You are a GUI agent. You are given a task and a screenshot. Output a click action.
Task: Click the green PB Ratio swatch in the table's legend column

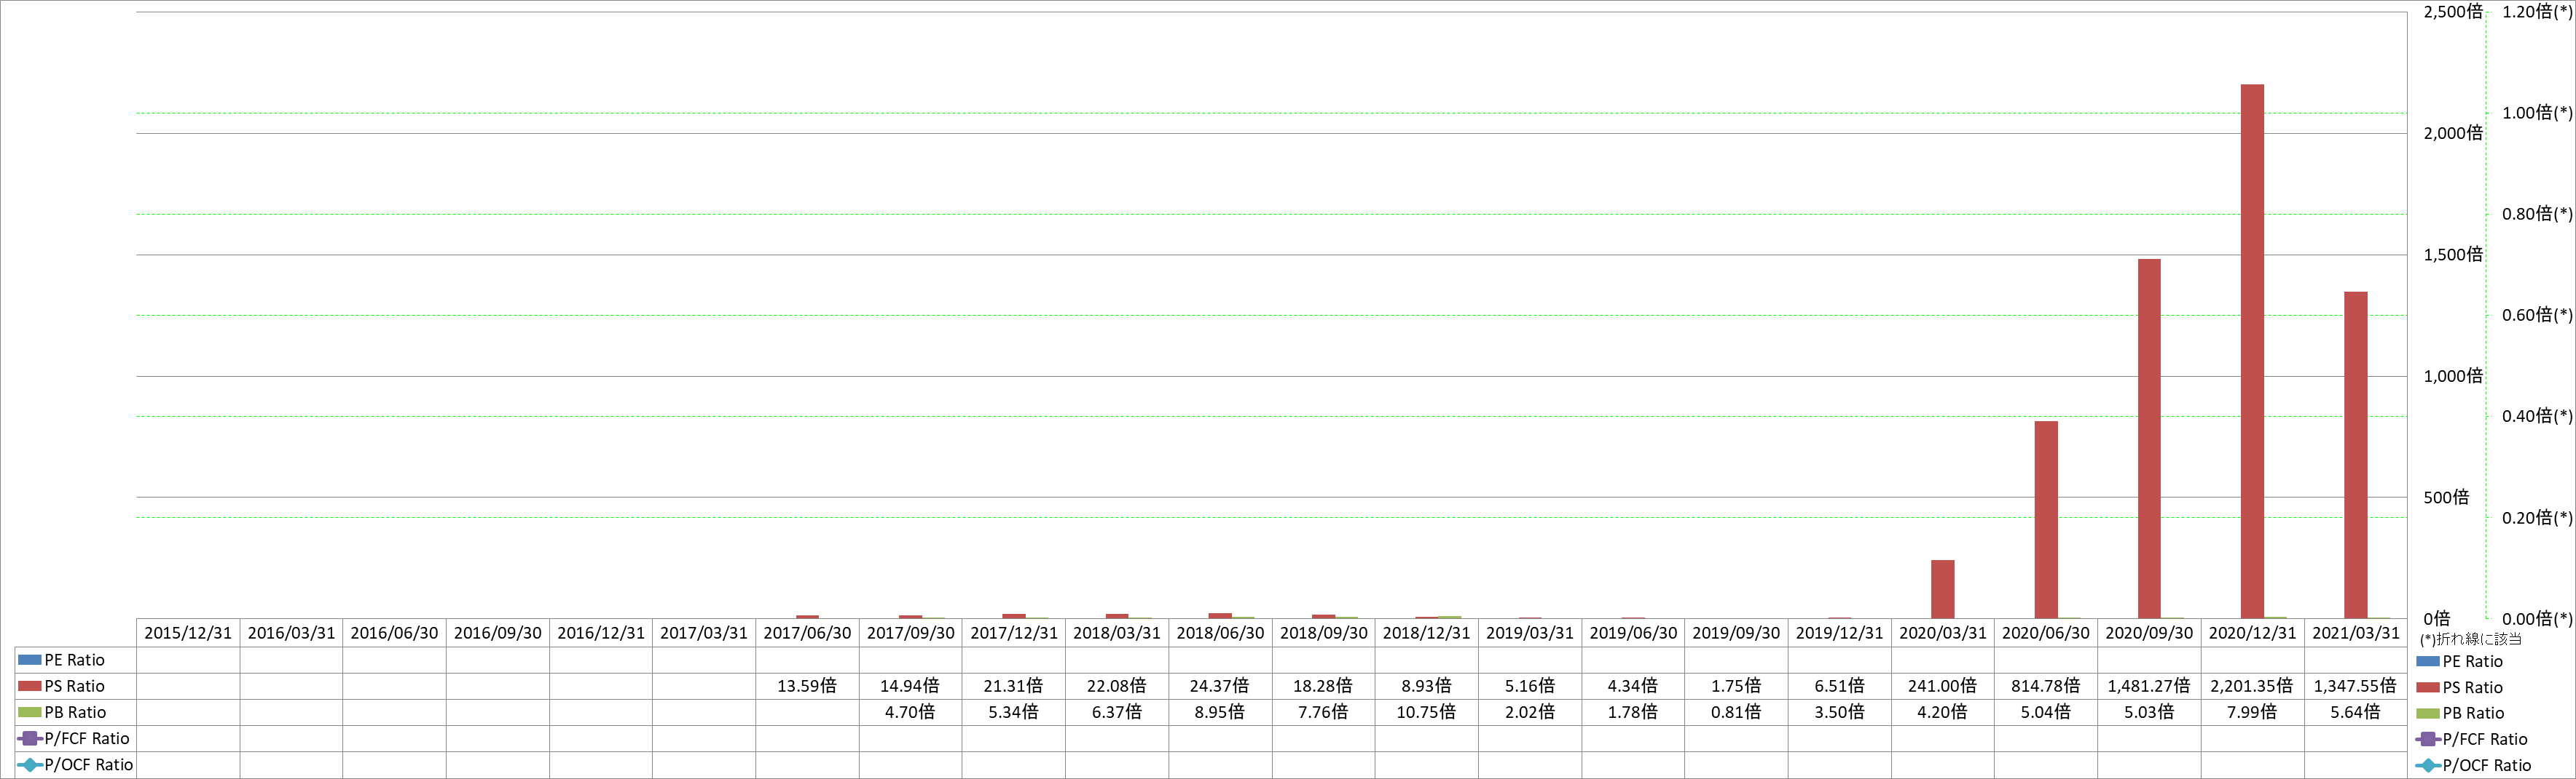30,712
